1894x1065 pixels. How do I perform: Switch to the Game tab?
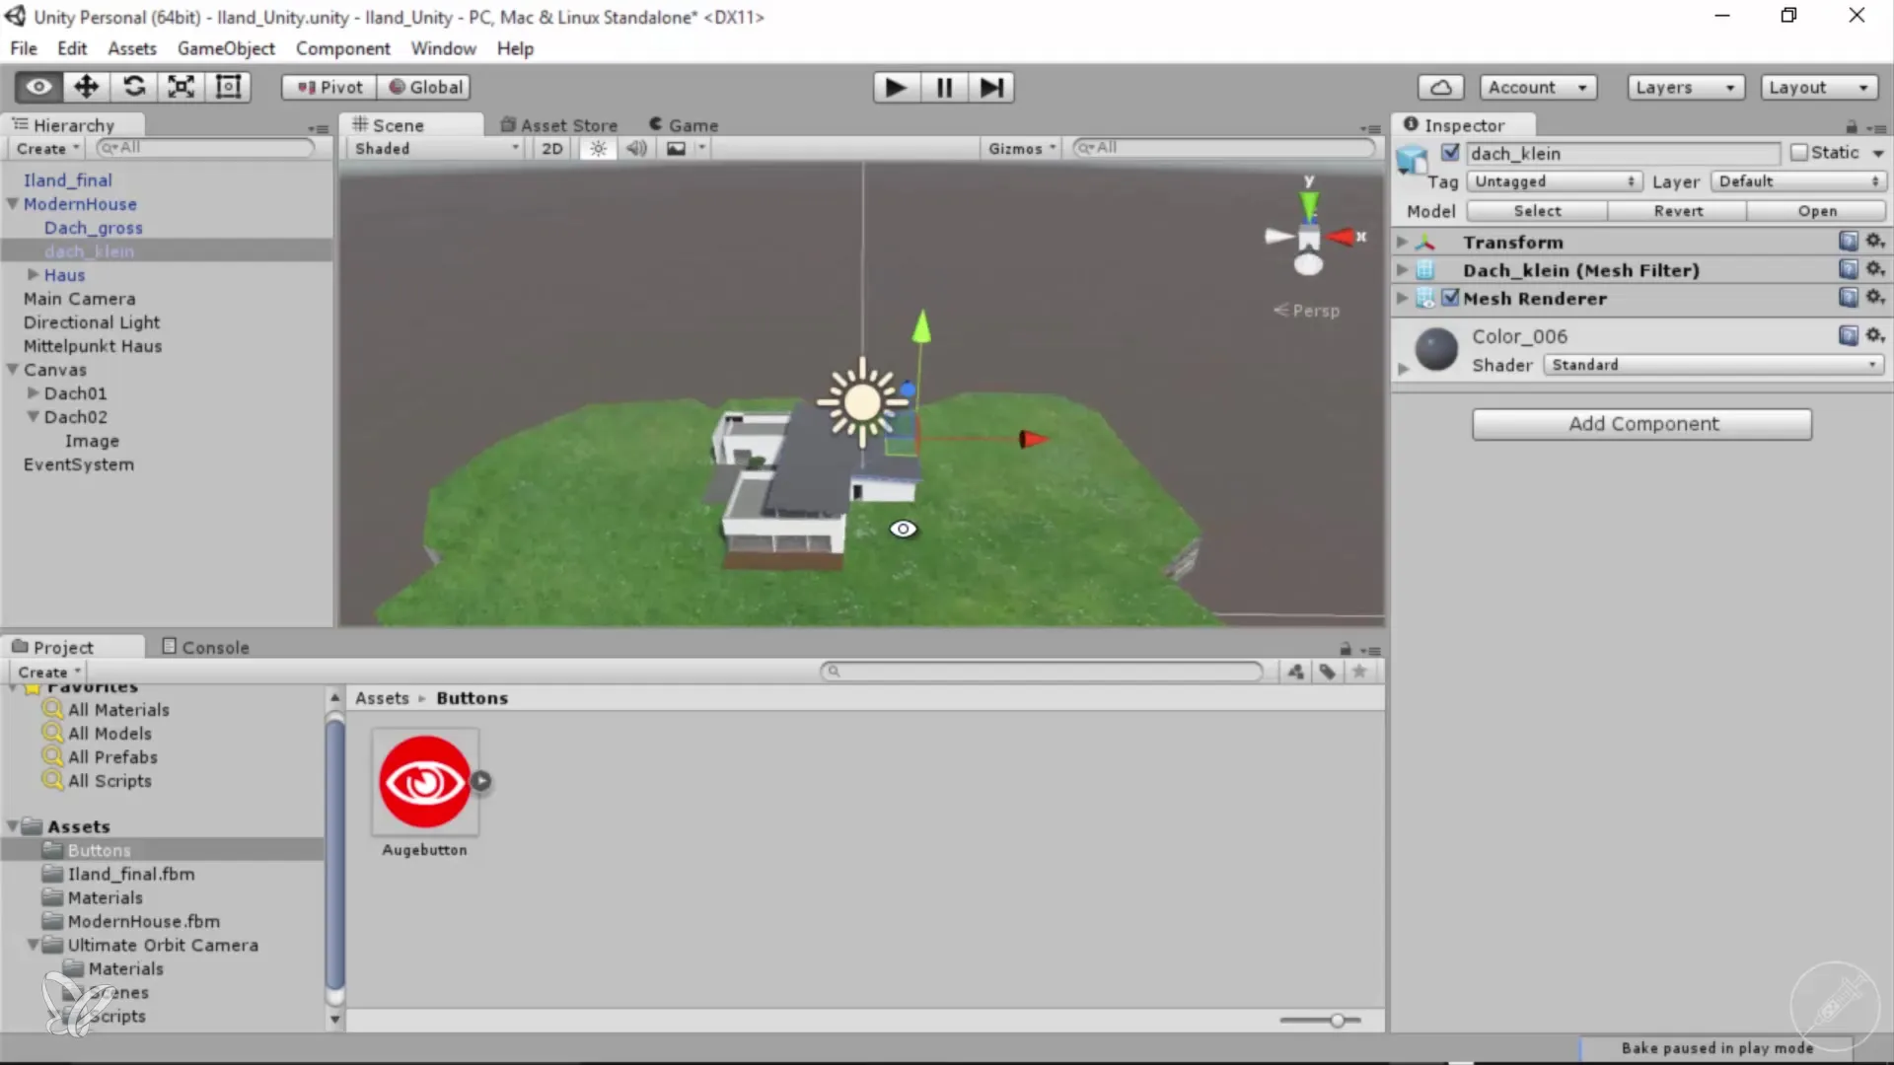point(684,125)
